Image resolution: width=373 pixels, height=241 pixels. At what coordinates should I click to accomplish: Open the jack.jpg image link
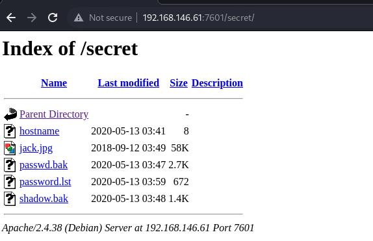(x=36, y=148)
